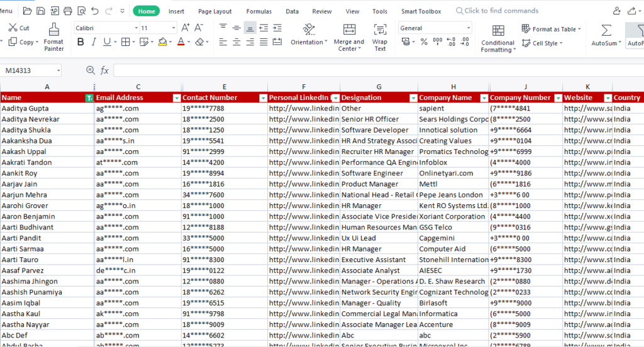Open a file using the folder icon
This screenshot has width=644, height=347.
coord(27,11)
